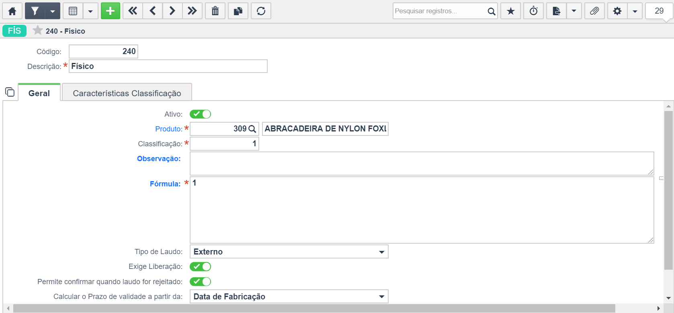
Task: Open favorites star in toolbar
Action: (x=511, y=11)
